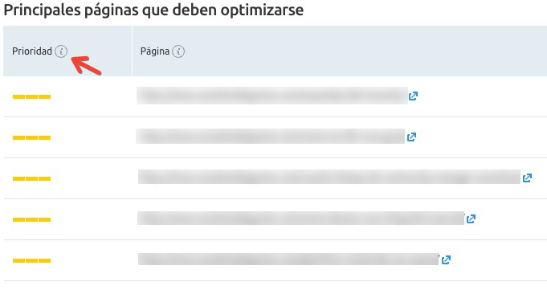The width and height of the screenshot is (547, 290).
Task: Open the fourth row's external link icon
Action: (x=471, y=219)
